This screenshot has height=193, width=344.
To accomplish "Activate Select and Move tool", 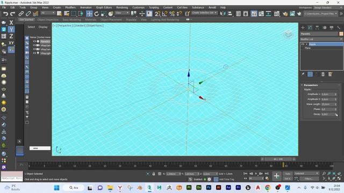I will coord(89,14).
